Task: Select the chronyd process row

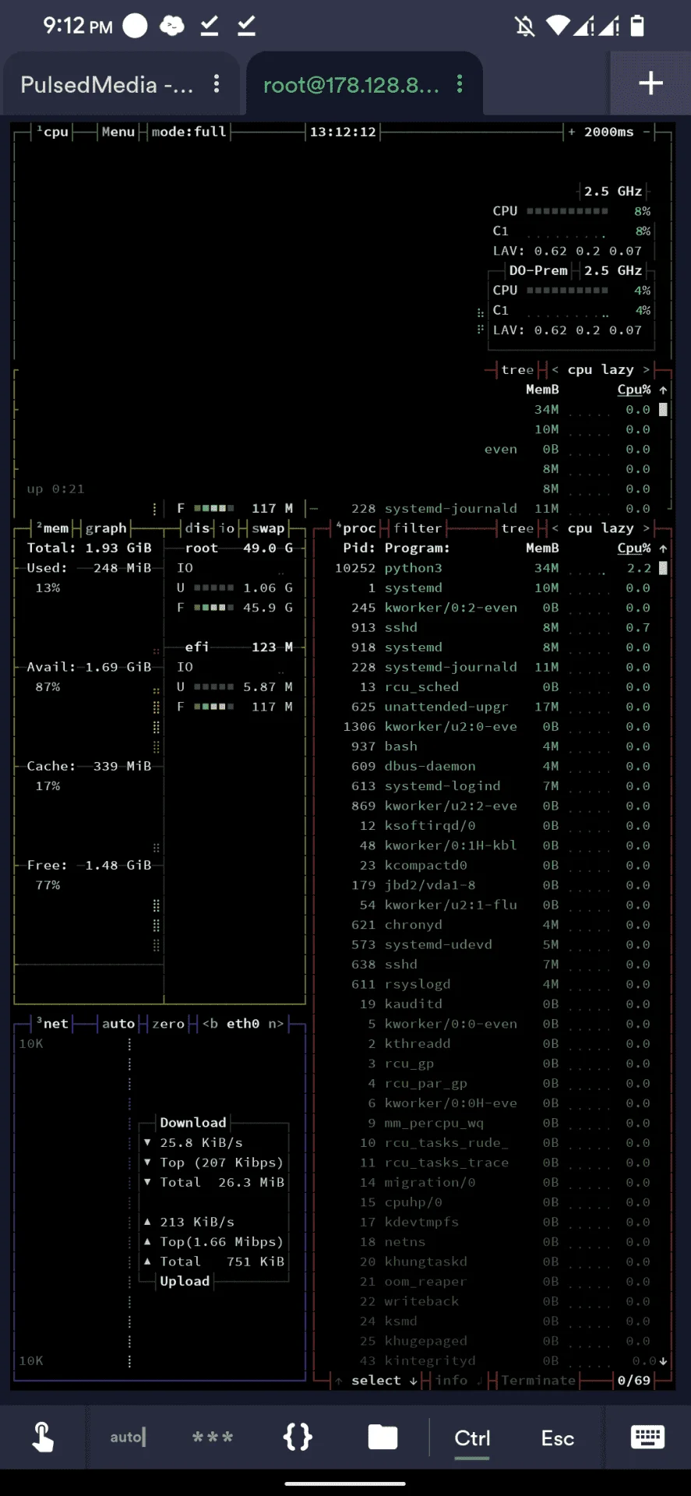Action: 492,925
